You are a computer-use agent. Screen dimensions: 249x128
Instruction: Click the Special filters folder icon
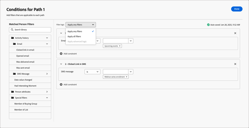13,98
